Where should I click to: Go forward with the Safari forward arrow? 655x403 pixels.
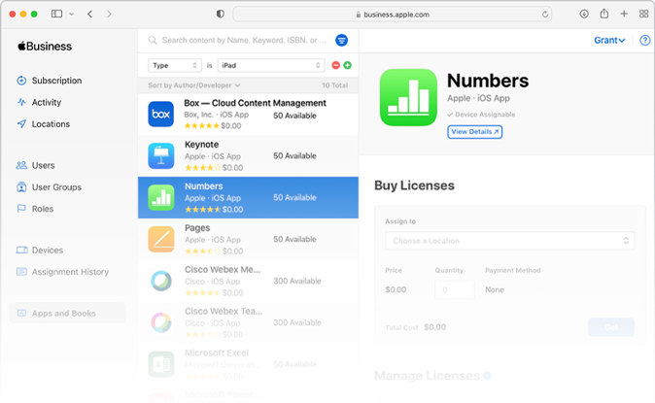pyautogui.click(x=109, y=15)
